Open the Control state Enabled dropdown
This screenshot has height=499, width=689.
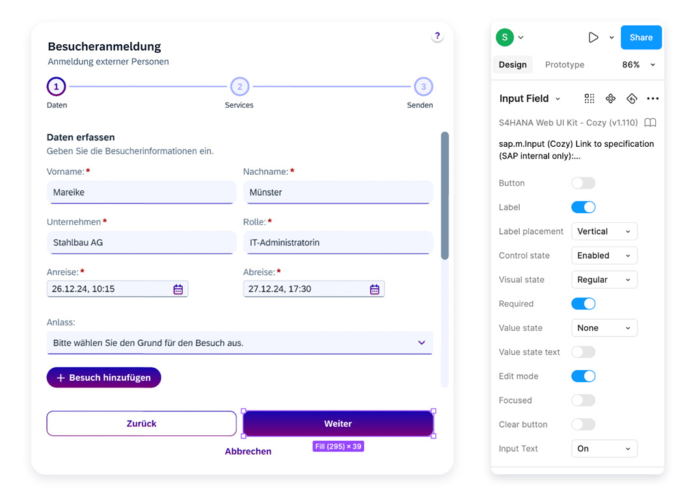click(604, 255)
